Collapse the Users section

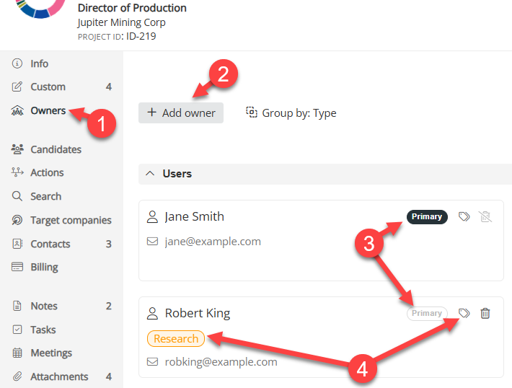coord(150,174)
